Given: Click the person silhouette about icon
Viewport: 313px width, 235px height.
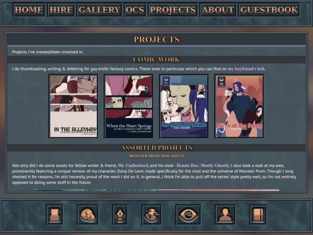Looking at the screenshot, I should (x=225, y=215).
